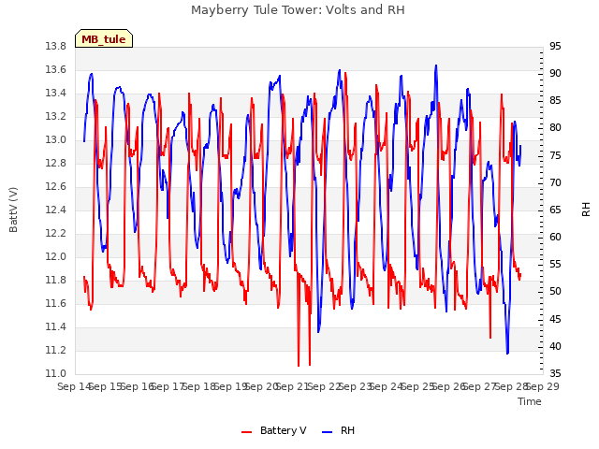Click the 35 RH tick label

[x=555, y=373]
